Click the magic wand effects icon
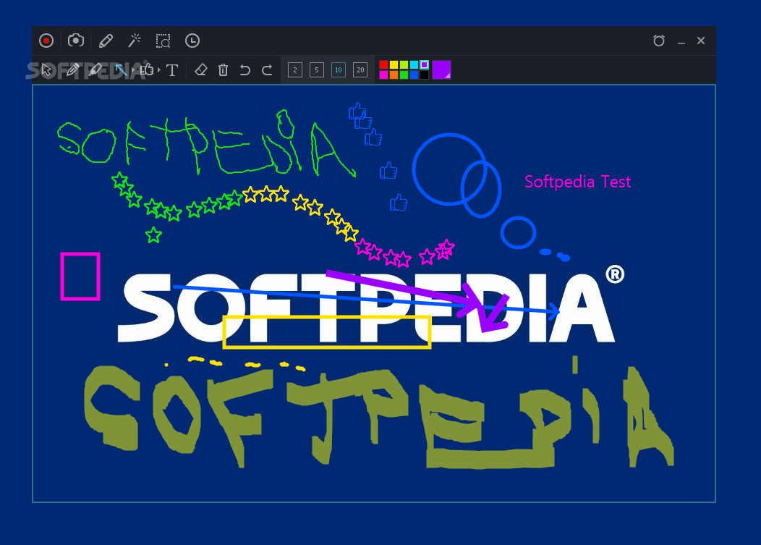Image resolution: width=761 pixels, height=545 pixels. point(135,41)
